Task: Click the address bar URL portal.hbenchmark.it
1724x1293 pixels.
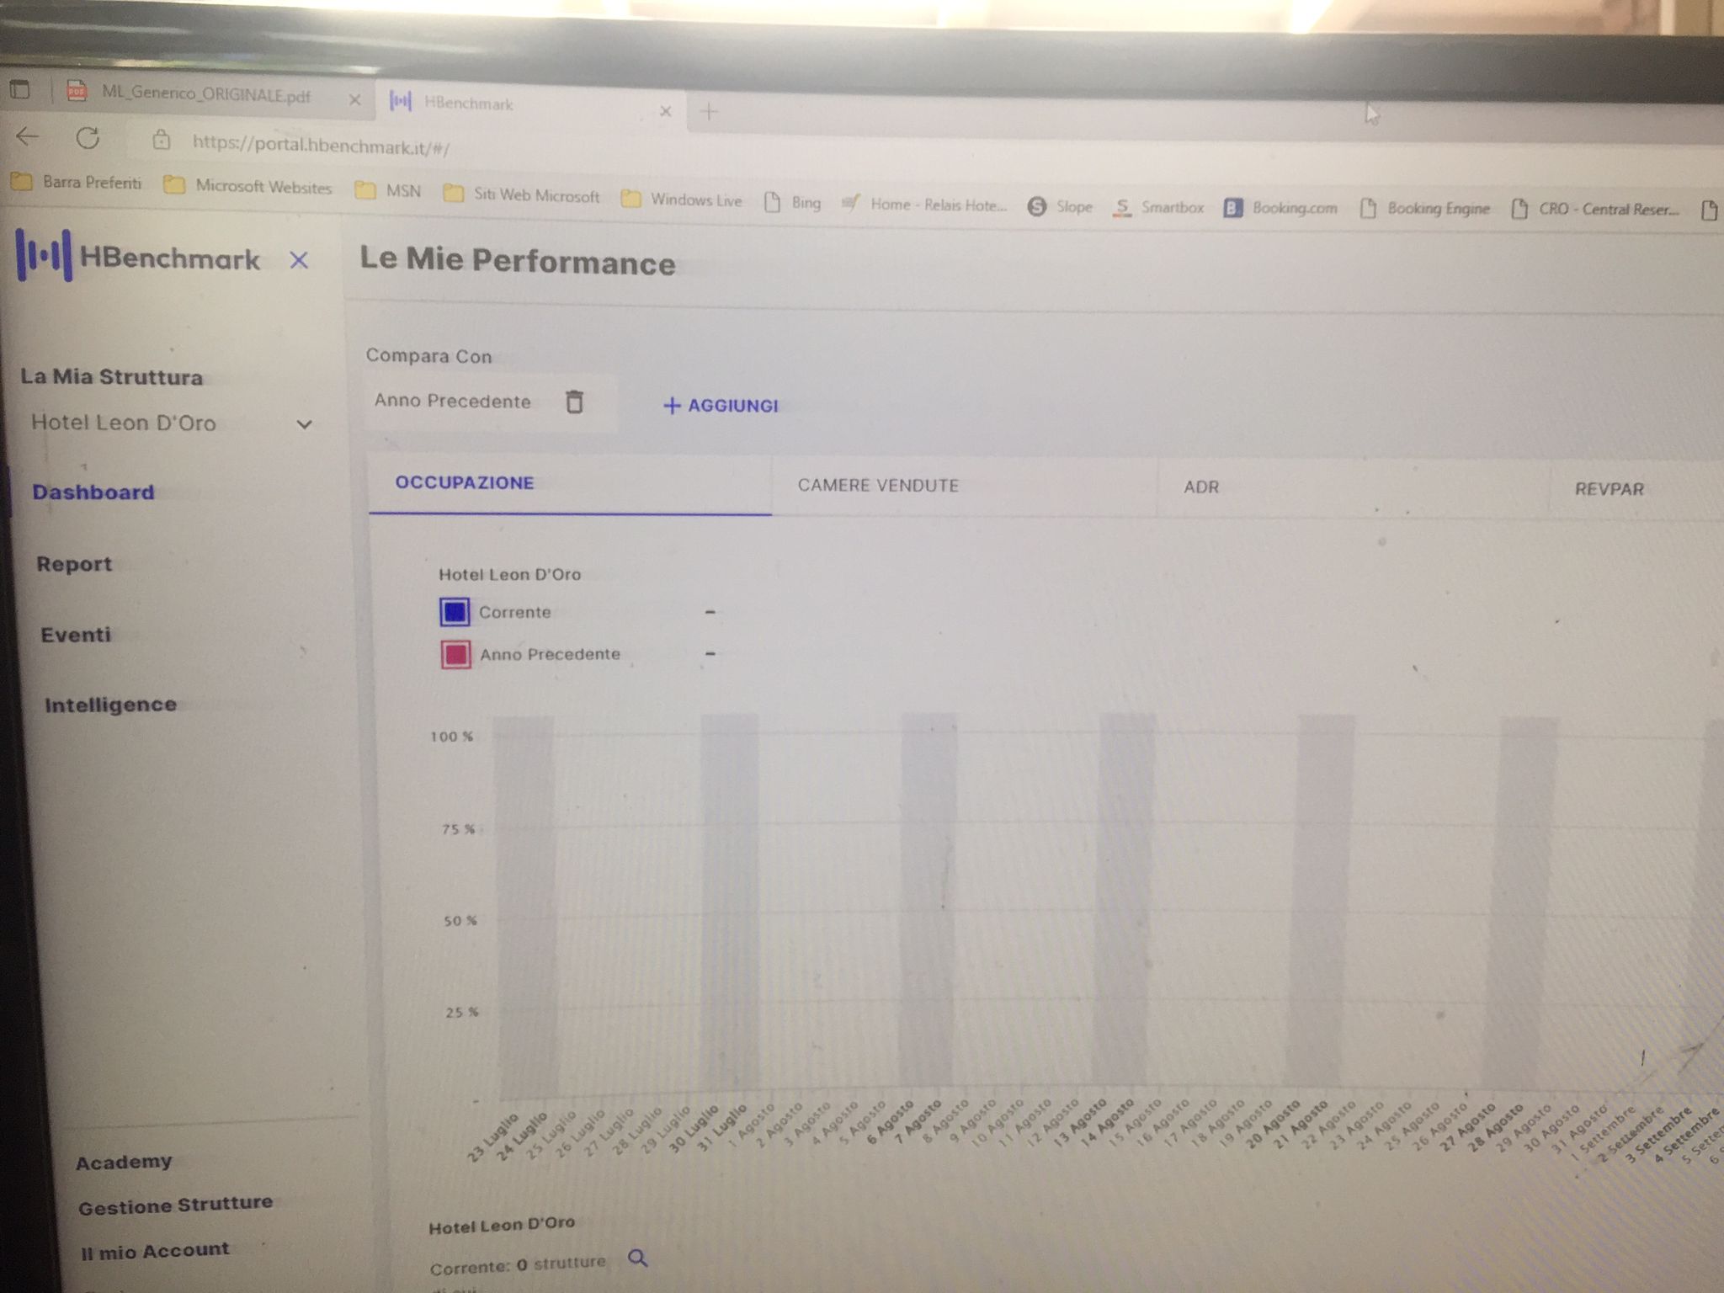Action: 322,146
